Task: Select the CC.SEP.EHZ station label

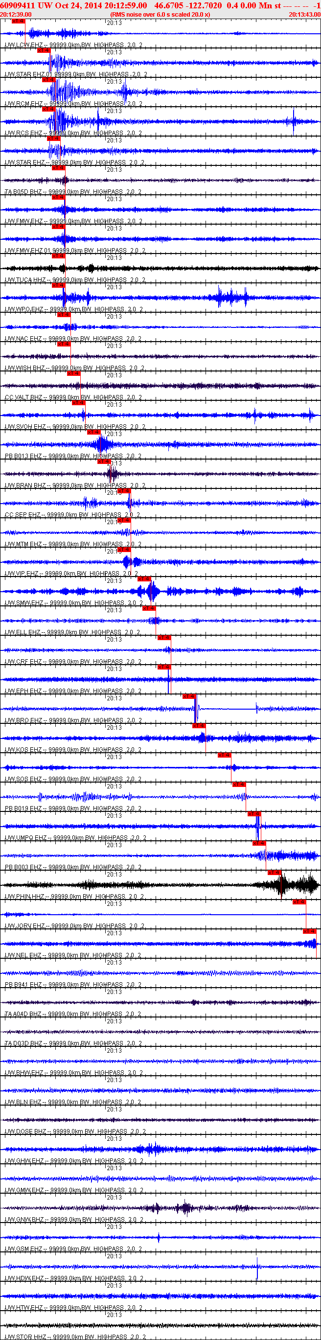Action: (72, 515)
